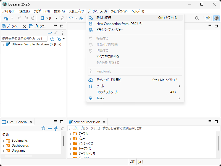Click the SewingProcess.db object filter field
This screenshot has height=166, width=221.
[144, 128]
